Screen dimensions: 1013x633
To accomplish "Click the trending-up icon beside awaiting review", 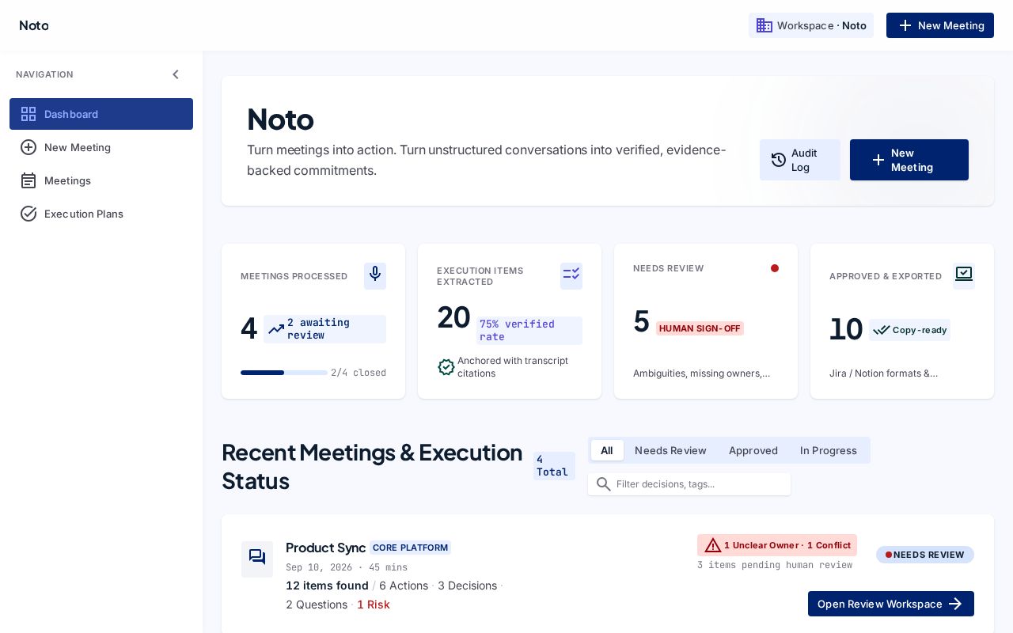I will [276, 329].
